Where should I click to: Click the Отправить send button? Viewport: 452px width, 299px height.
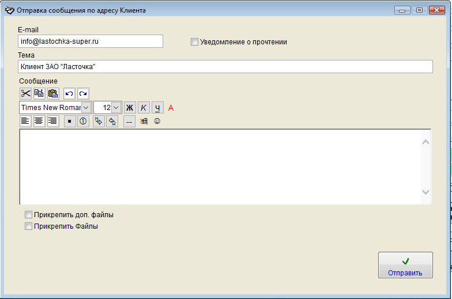click(406, 265)
